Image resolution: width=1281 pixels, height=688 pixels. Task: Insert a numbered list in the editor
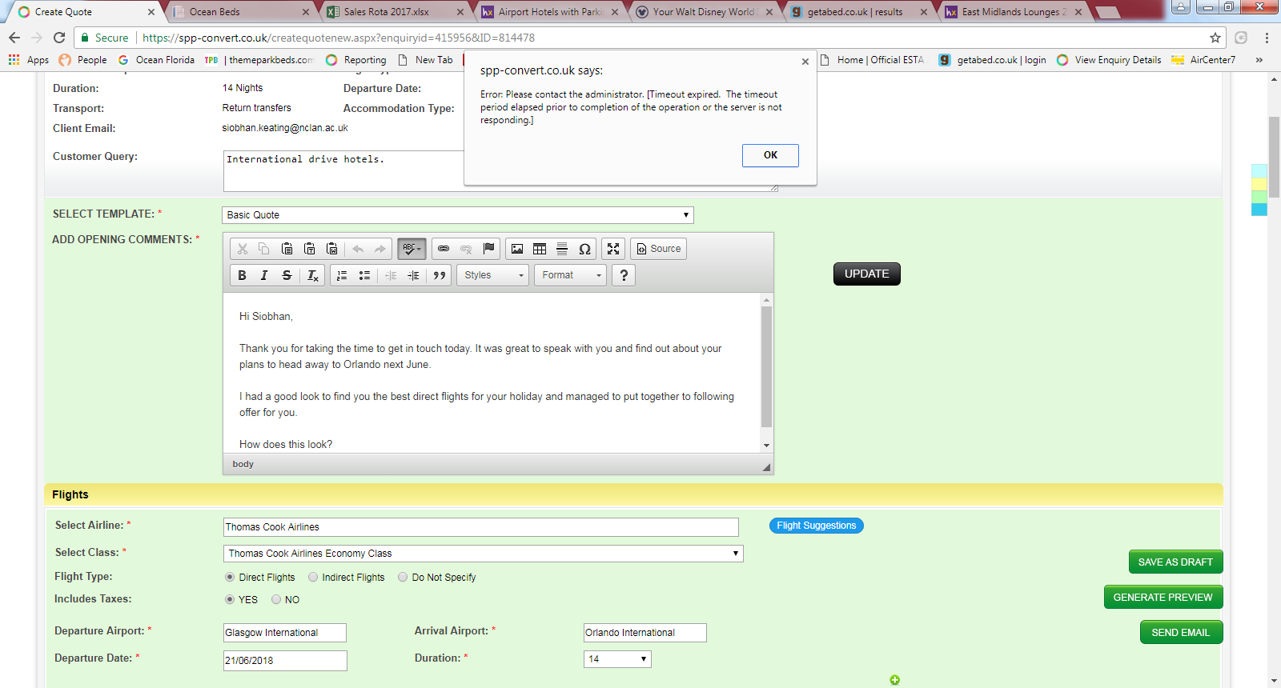342,275
